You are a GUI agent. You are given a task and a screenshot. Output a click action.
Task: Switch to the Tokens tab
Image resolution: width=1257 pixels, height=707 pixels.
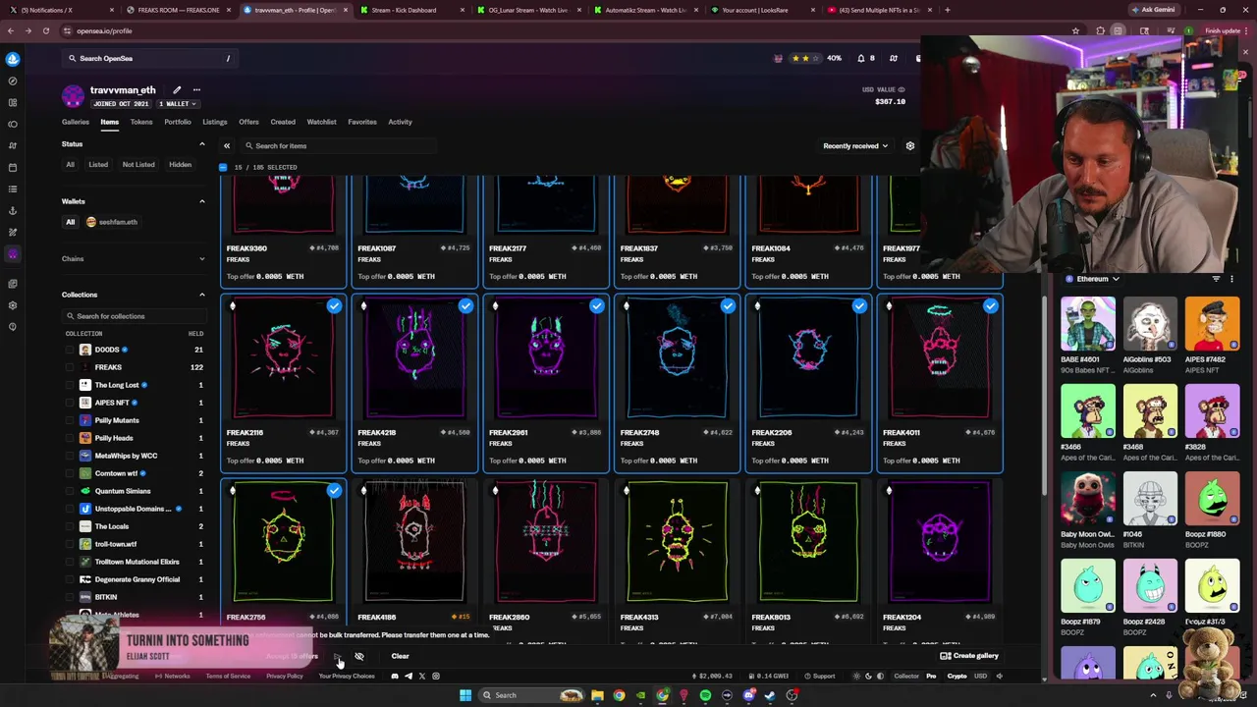pyautogui.click(x=141, y=122)
